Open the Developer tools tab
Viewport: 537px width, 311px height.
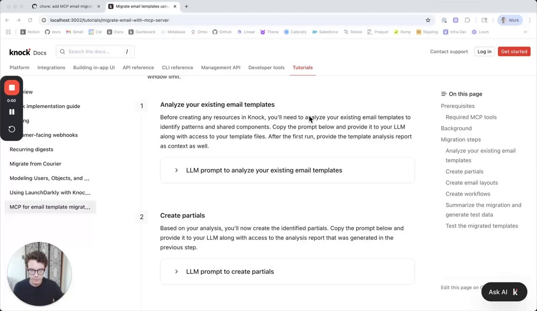[266, 67]
